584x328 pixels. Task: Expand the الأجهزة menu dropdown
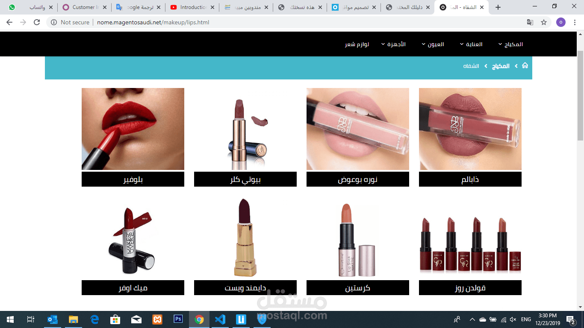[393, 44]
